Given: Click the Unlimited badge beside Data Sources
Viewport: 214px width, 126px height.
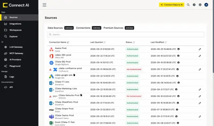Looking at the screenshot, I should point(69,28).
